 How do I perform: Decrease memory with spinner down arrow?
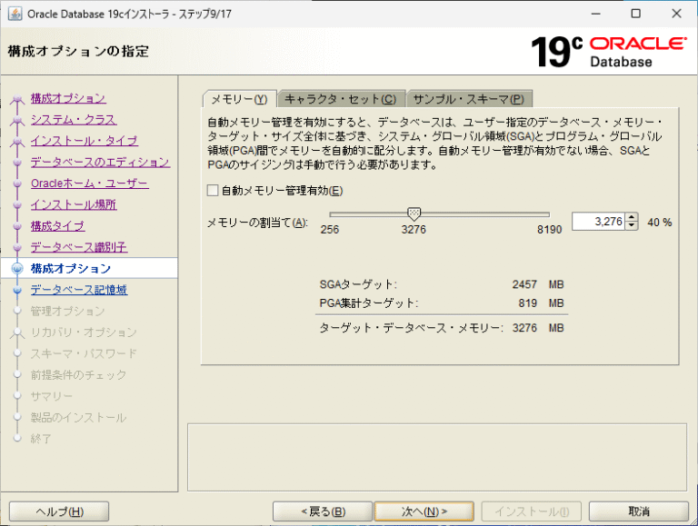click(632, 225)
